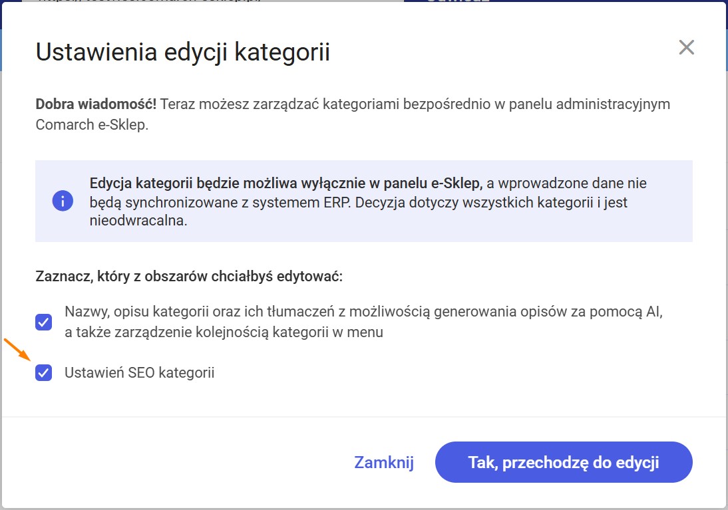Click the bold 'Dobra wiadomość!' text

(x=96, y=104)
